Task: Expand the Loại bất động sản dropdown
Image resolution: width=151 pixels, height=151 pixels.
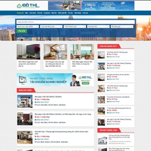Action: click(x=51, y=27)
